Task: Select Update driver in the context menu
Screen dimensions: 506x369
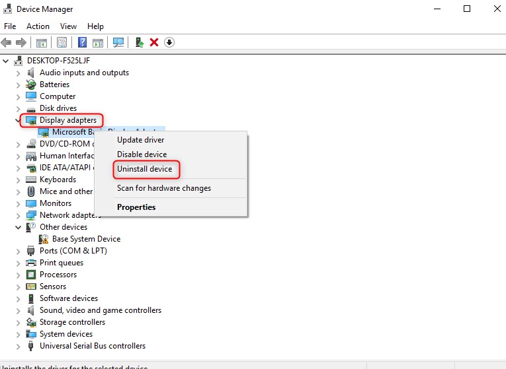Action: point(140,140)
